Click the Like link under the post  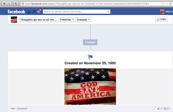pyautogui.click(x=13, y=108)
